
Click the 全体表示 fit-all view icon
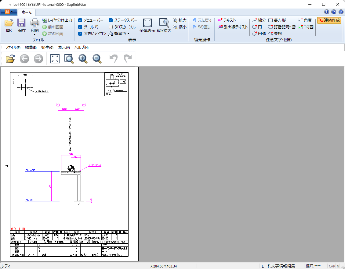click(147, 23)
